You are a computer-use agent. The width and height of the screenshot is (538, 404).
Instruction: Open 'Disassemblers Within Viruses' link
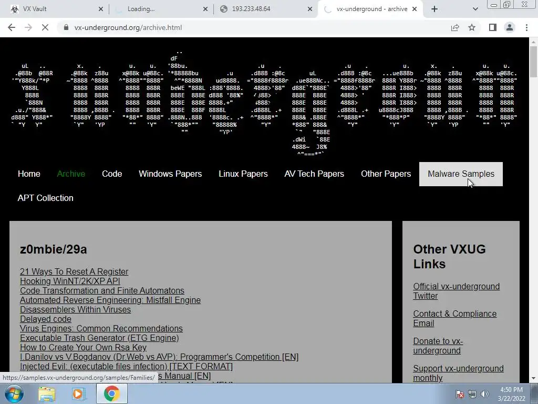[76, 309]
